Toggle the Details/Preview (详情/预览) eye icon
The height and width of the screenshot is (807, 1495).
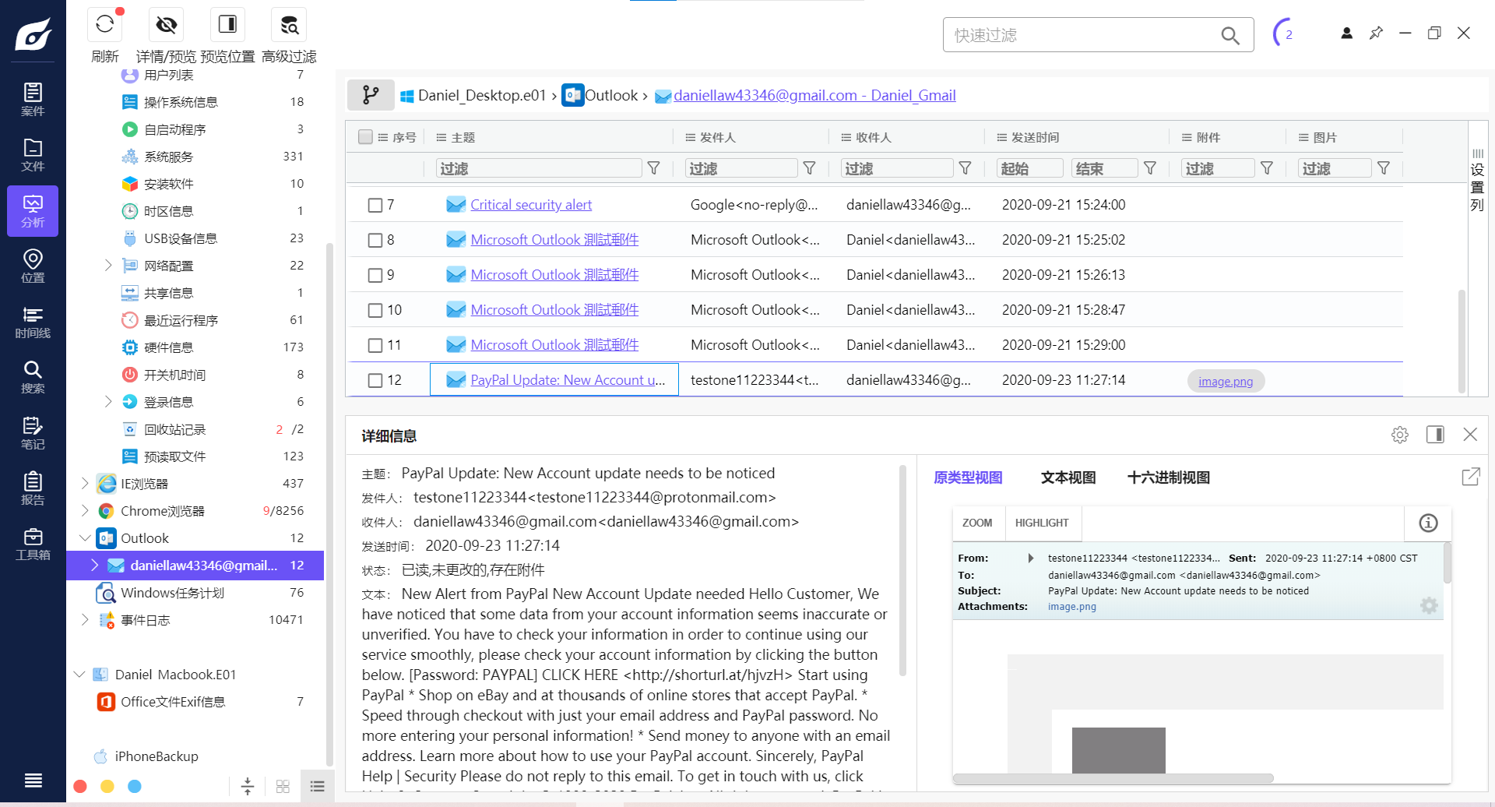pyautogui.click(x=166, y=25)
